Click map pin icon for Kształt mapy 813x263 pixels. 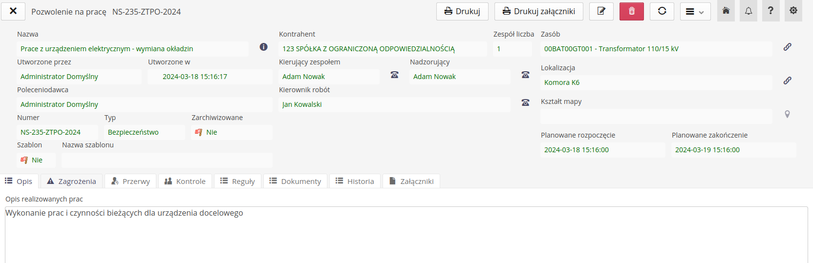click(787, 114)
